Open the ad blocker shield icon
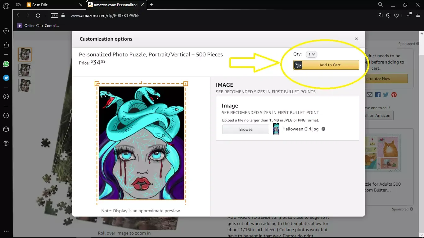The image size is (424, 238). [388, 15]
